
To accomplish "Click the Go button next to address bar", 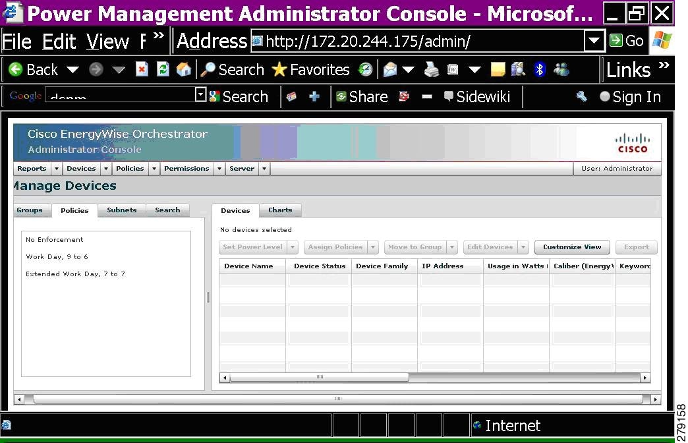I will pos(627,41).
